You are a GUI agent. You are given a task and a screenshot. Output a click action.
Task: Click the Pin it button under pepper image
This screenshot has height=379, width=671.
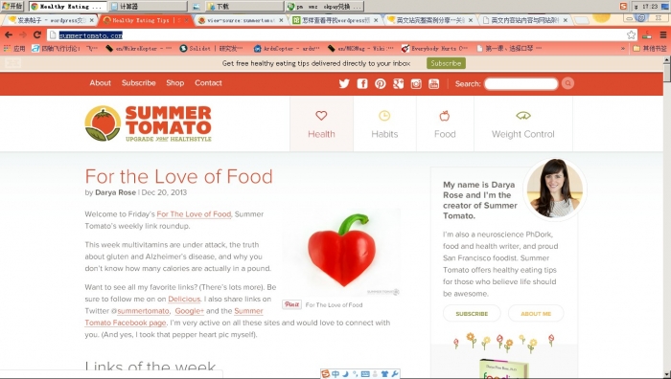[x=291, y=304]
